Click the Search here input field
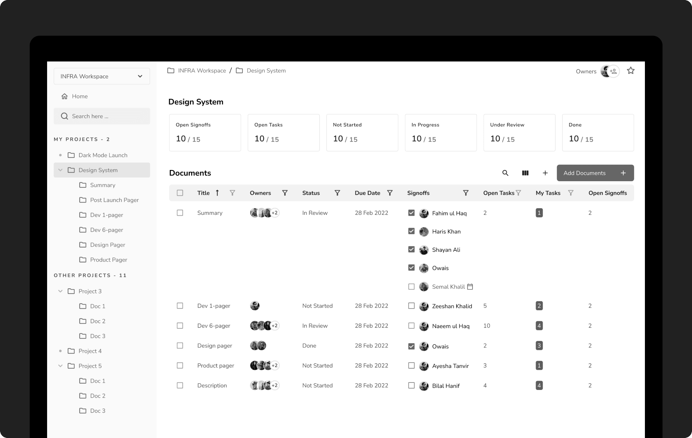 pos(106,116)
